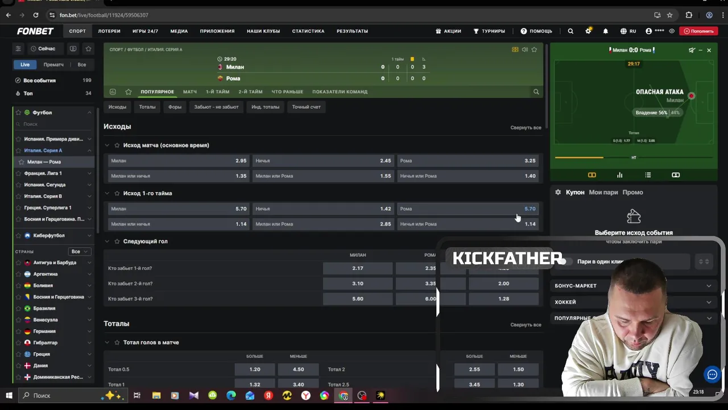Open the RU language selector
The image size is (728, 410).
coord(628,31)
